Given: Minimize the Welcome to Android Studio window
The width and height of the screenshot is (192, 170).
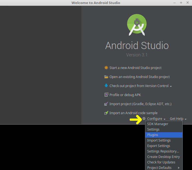Looking at the screenshot, I should point(175,3).
